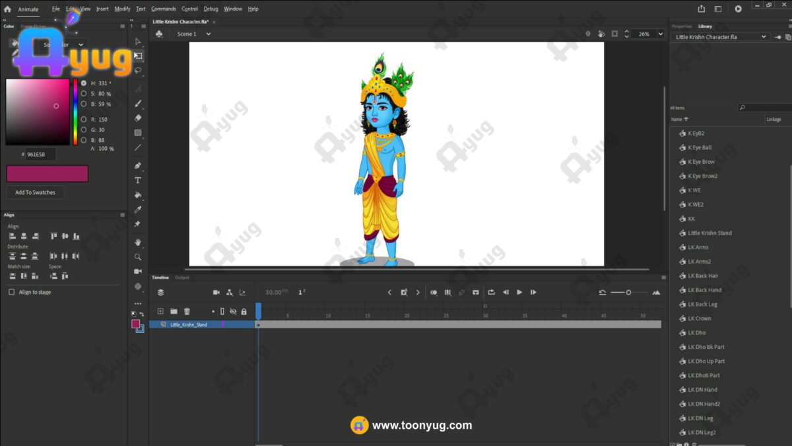Screen dimensions: 792x446
Task: Select the H hue radio button
Action: 84,83
